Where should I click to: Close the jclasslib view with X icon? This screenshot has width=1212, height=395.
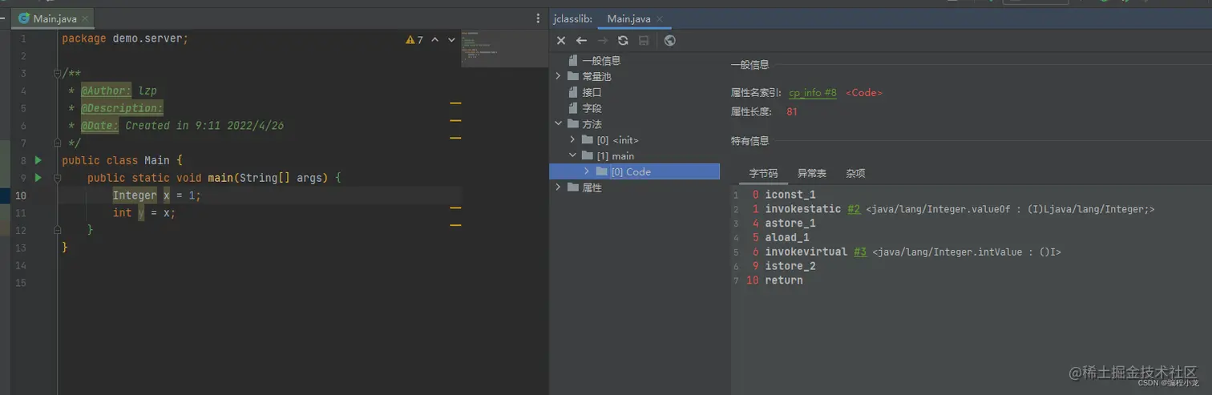(x=561, y=40)
